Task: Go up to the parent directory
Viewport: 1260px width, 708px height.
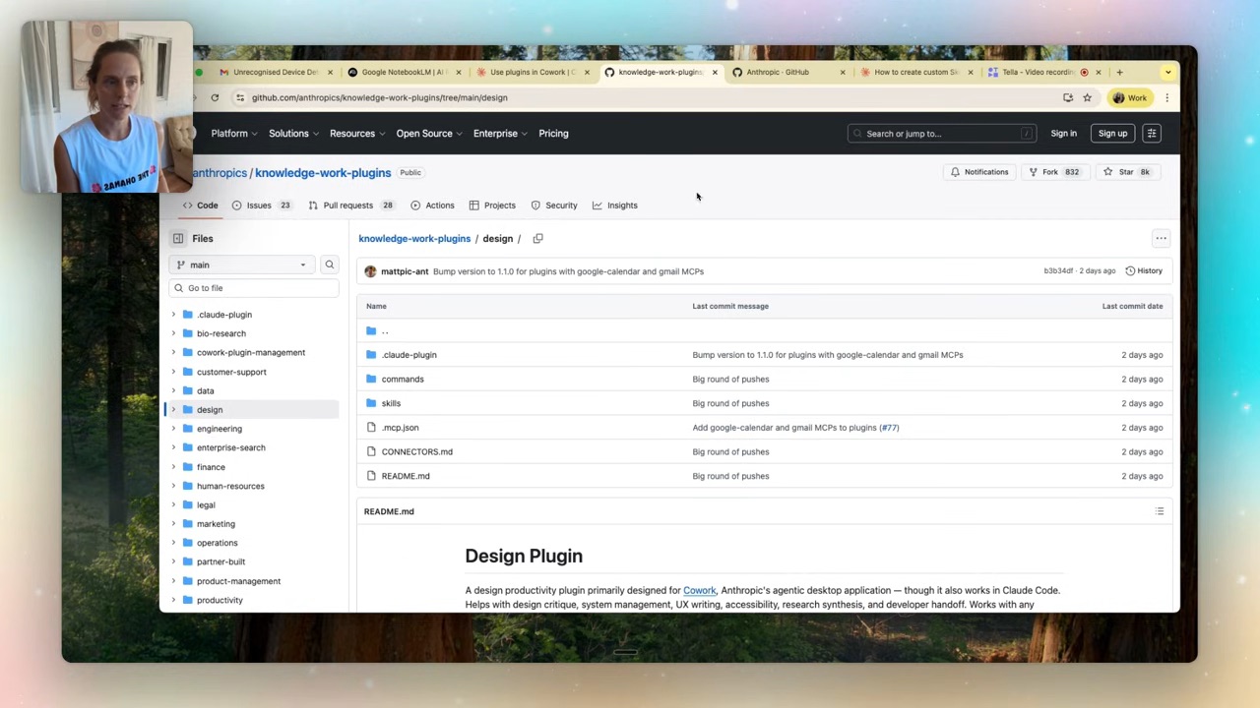Action: click(384, 331)
